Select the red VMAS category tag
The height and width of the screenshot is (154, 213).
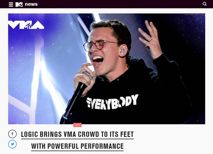(77, 125)
